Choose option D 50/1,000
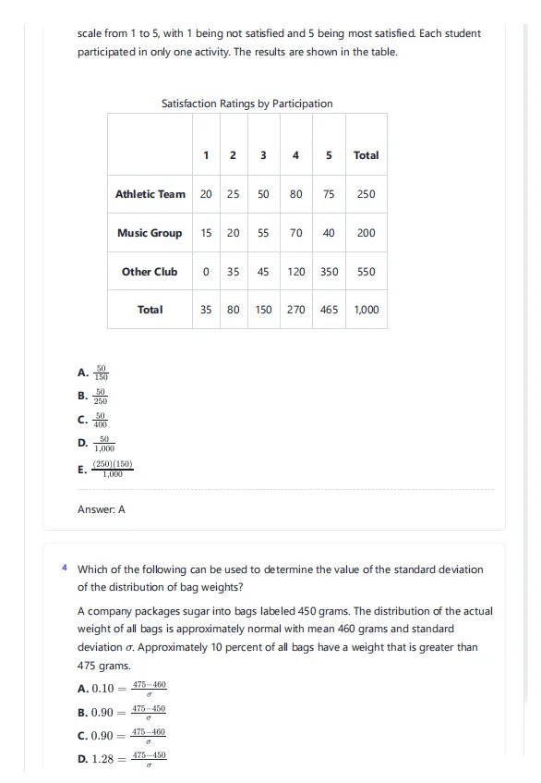The image size is (541, 783). (x=96, y=444)
